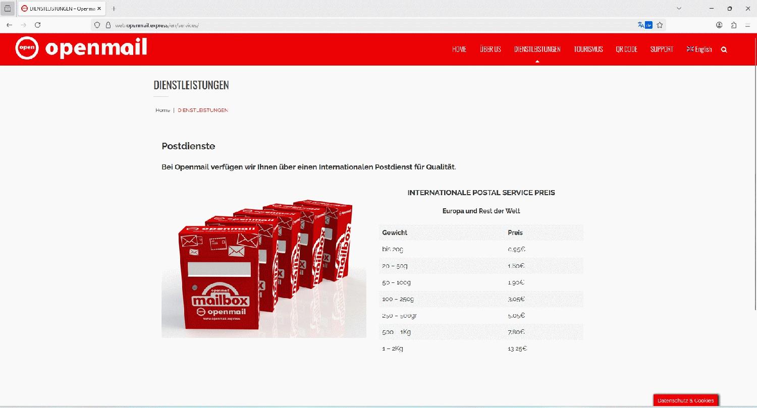Open the list all tabs dropdown arrow
757x408 pixels.
679,9
